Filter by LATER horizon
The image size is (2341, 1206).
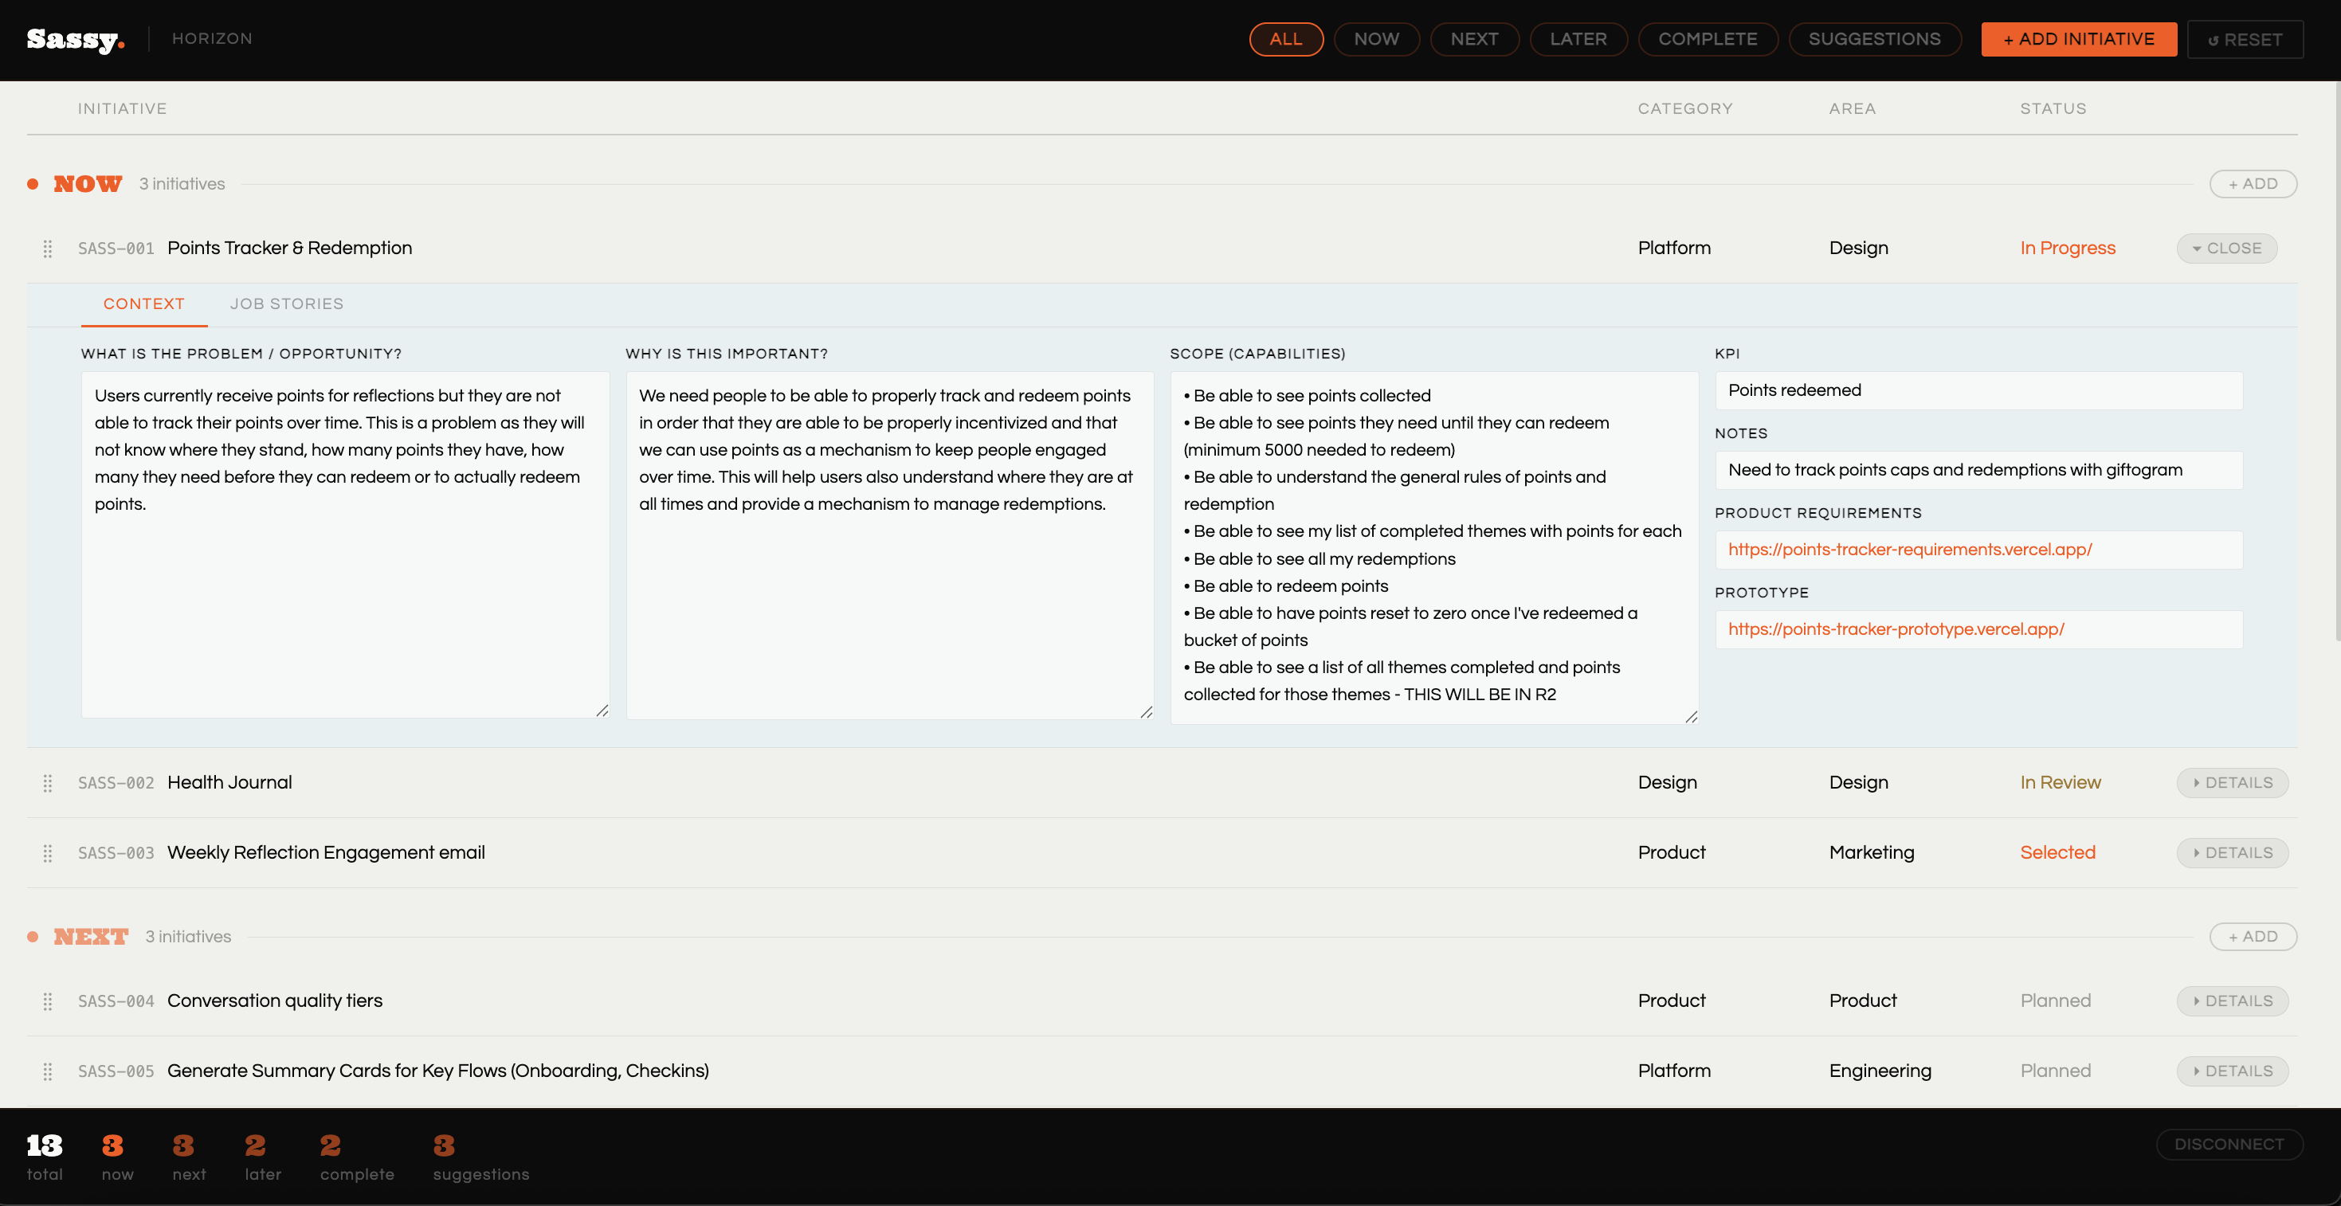coord(1578,39)
